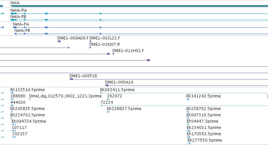Select the EK224701.5prime EST label
The width and height of the screenshot is (268, 145).
click(27, 115)
